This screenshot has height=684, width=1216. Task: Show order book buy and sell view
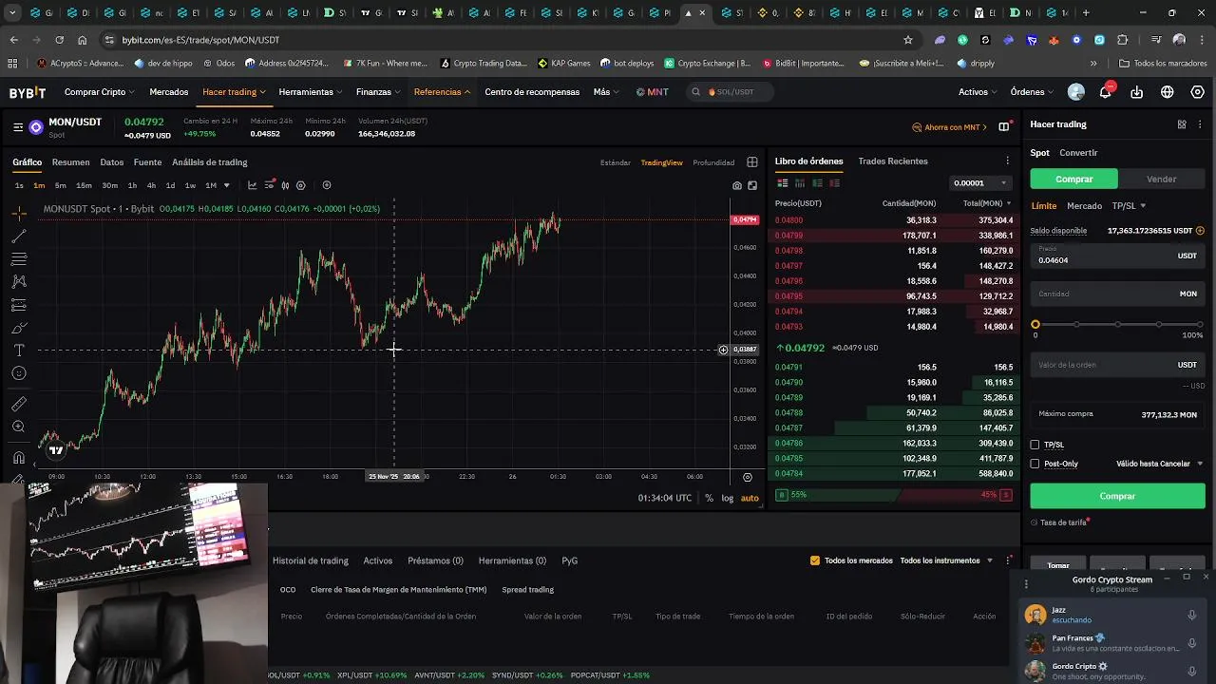coord(783,182)
